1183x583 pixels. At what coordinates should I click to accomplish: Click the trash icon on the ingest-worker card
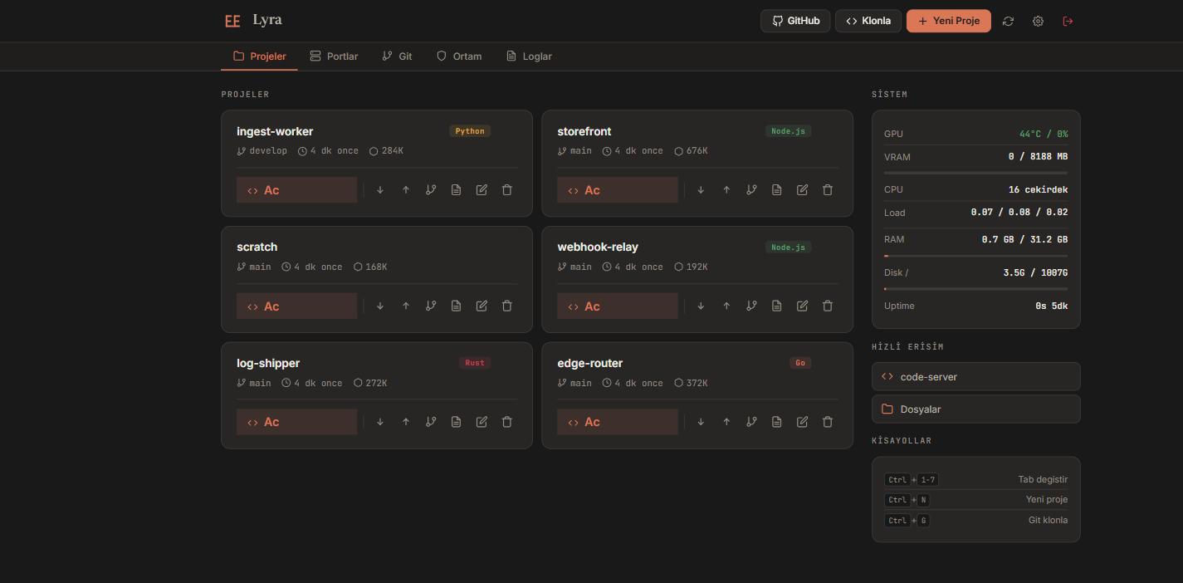point(507,190)
